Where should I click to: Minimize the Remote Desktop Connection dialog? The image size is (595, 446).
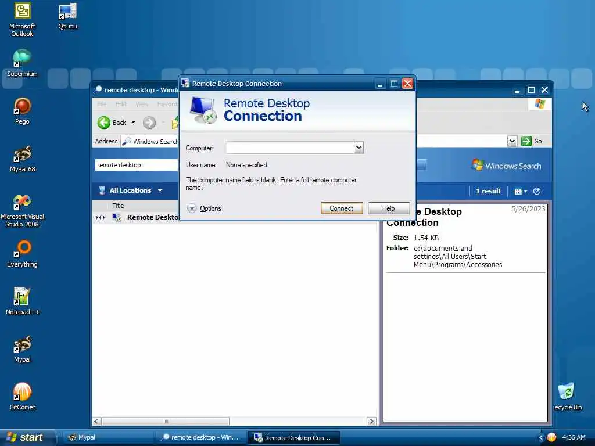[379, 84]
